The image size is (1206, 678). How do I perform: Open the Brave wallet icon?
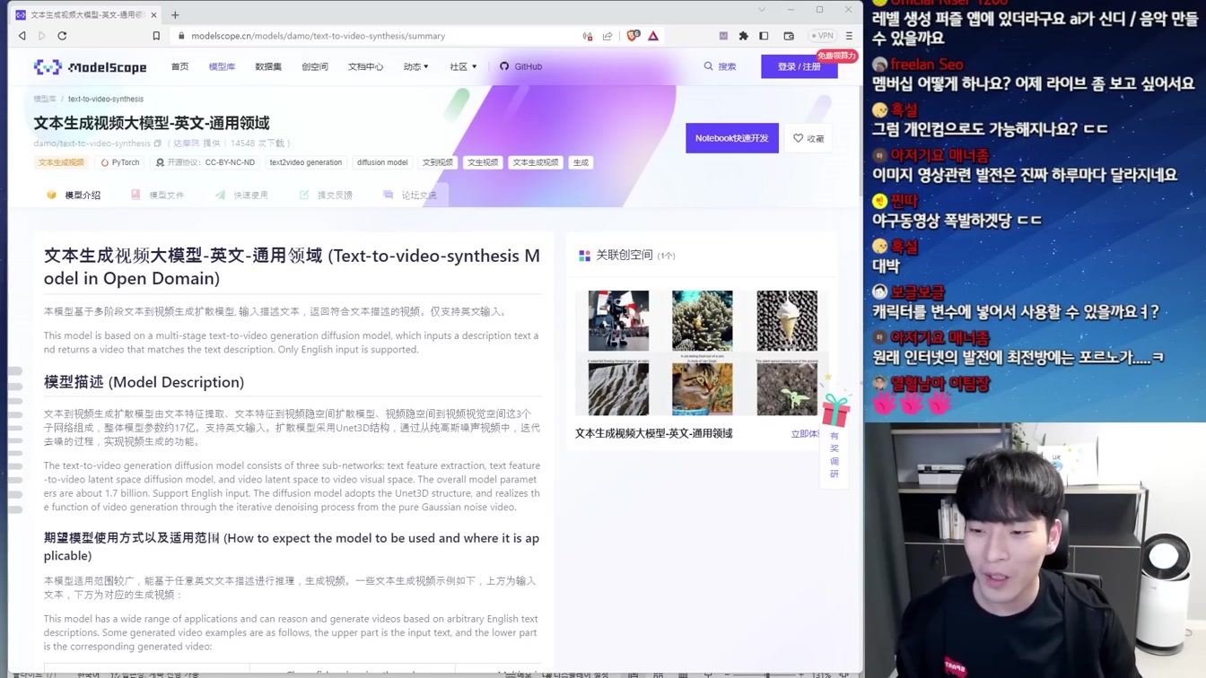[789, 36]
